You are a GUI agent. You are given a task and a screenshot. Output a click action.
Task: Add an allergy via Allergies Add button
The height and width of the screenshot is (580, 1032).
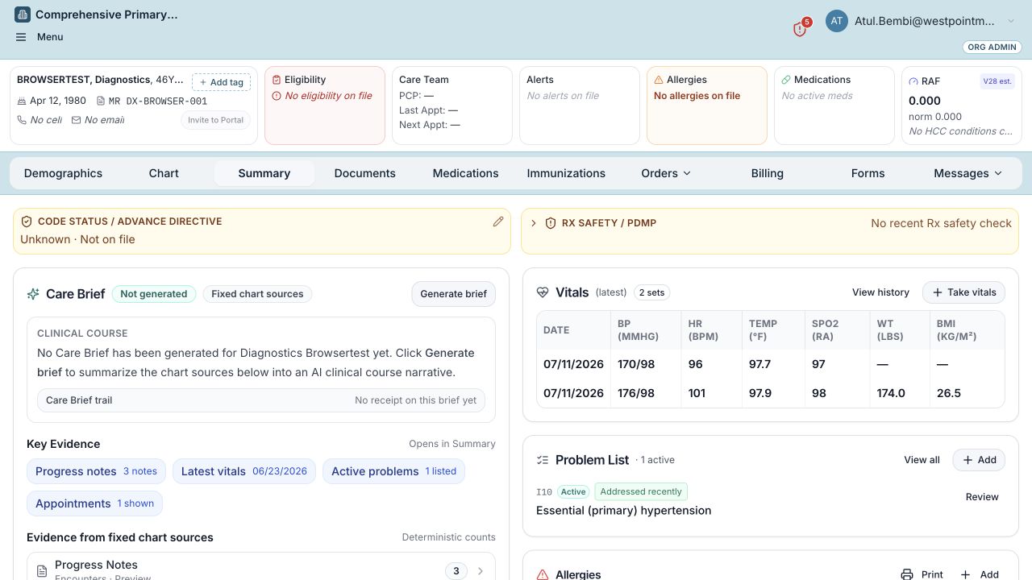point(979,574)
